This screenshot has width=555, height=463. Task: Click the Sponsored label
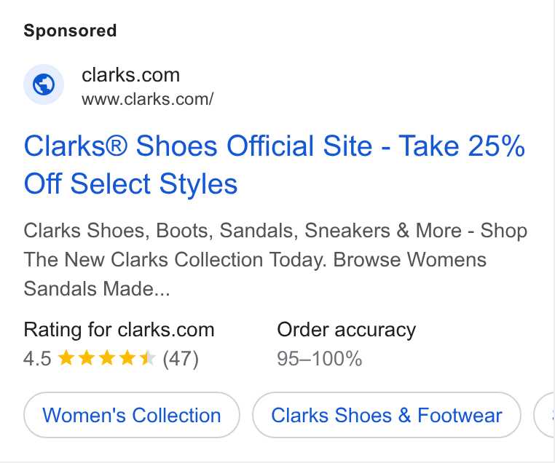pos(70,31)
